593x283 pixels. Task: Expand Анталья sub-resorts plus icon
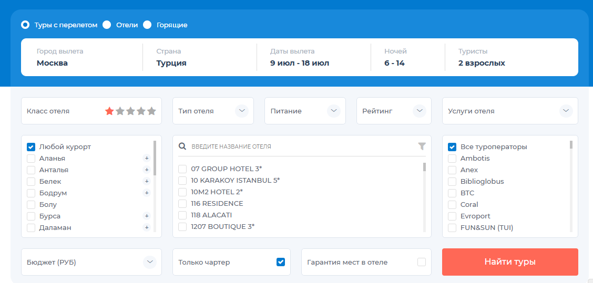pos(147,170)
